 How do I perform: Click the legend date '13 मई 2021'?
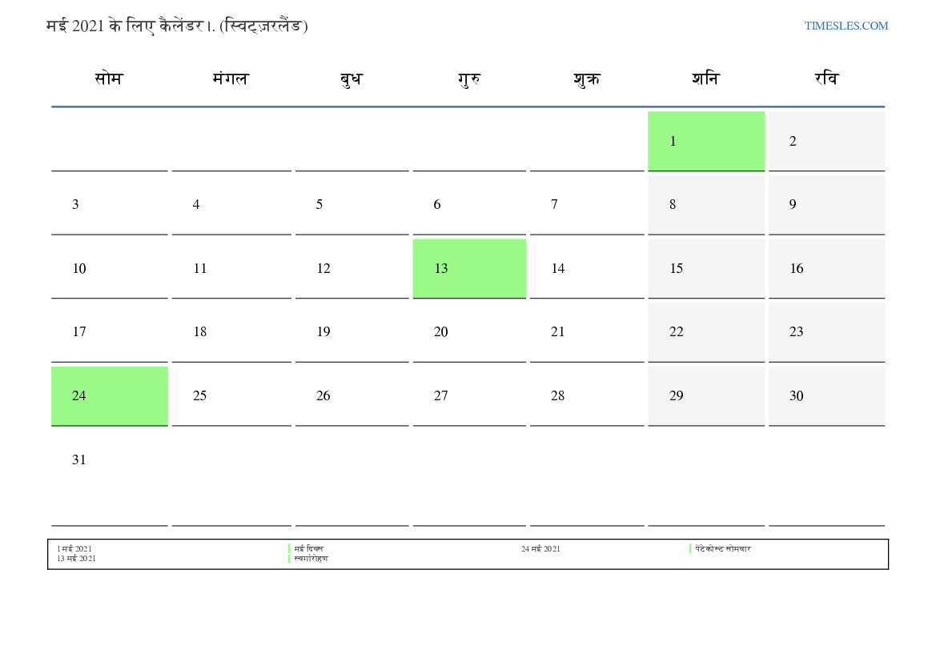76,559
